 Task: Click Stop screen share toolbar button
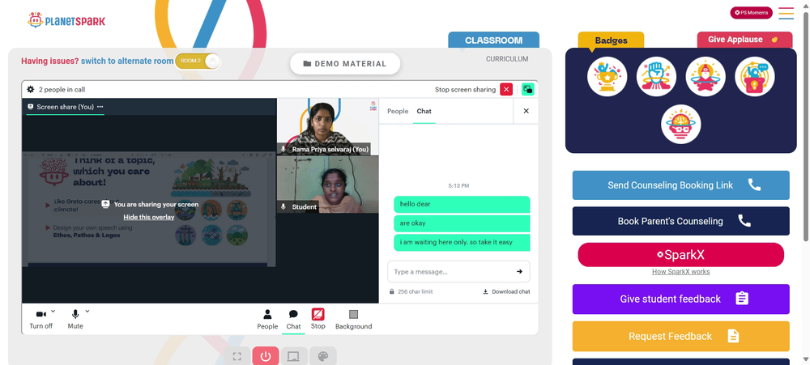318,319
